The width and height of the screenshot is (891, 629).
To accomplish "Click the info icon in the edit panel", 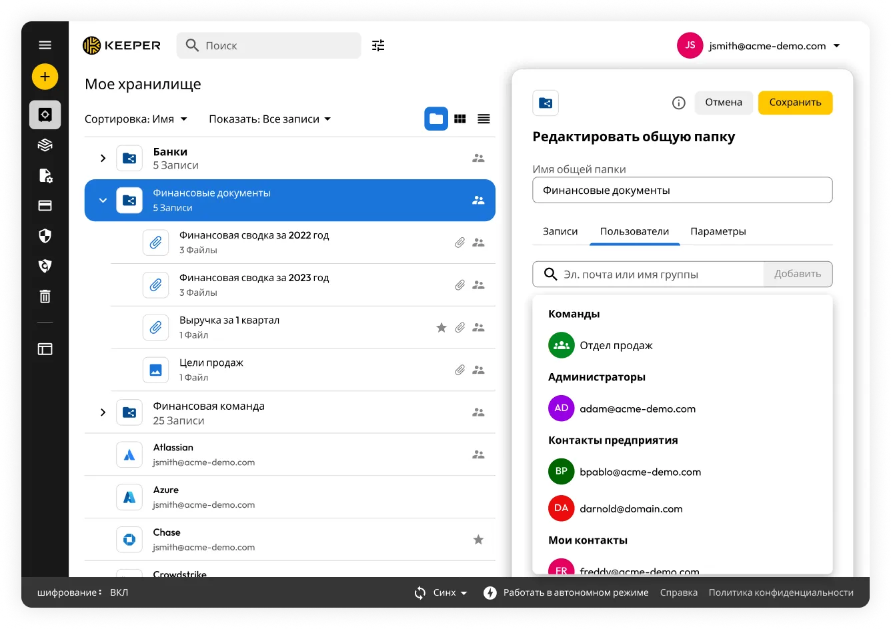I will tap(679, 103).
